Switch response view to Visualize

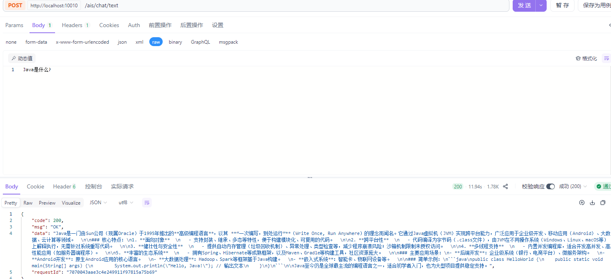[71, 203]
